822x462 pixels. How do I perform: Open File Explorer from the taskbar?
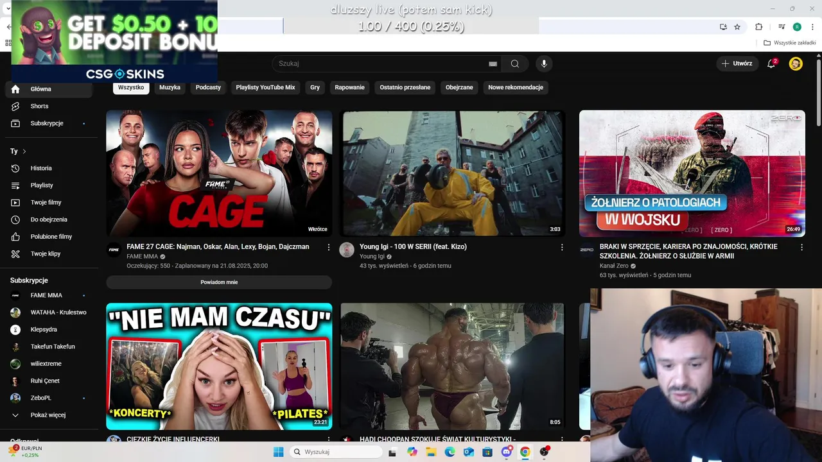(x=431, y=452)
